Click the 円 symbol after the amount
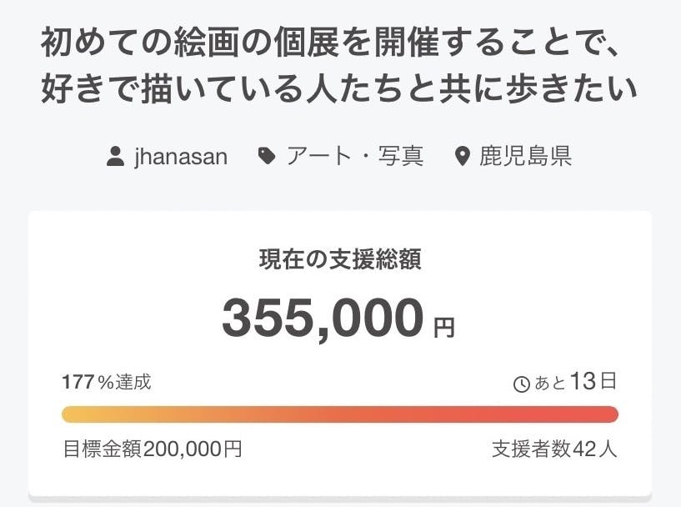Viewport: 681px width, 507px height. tap(444, 327)
